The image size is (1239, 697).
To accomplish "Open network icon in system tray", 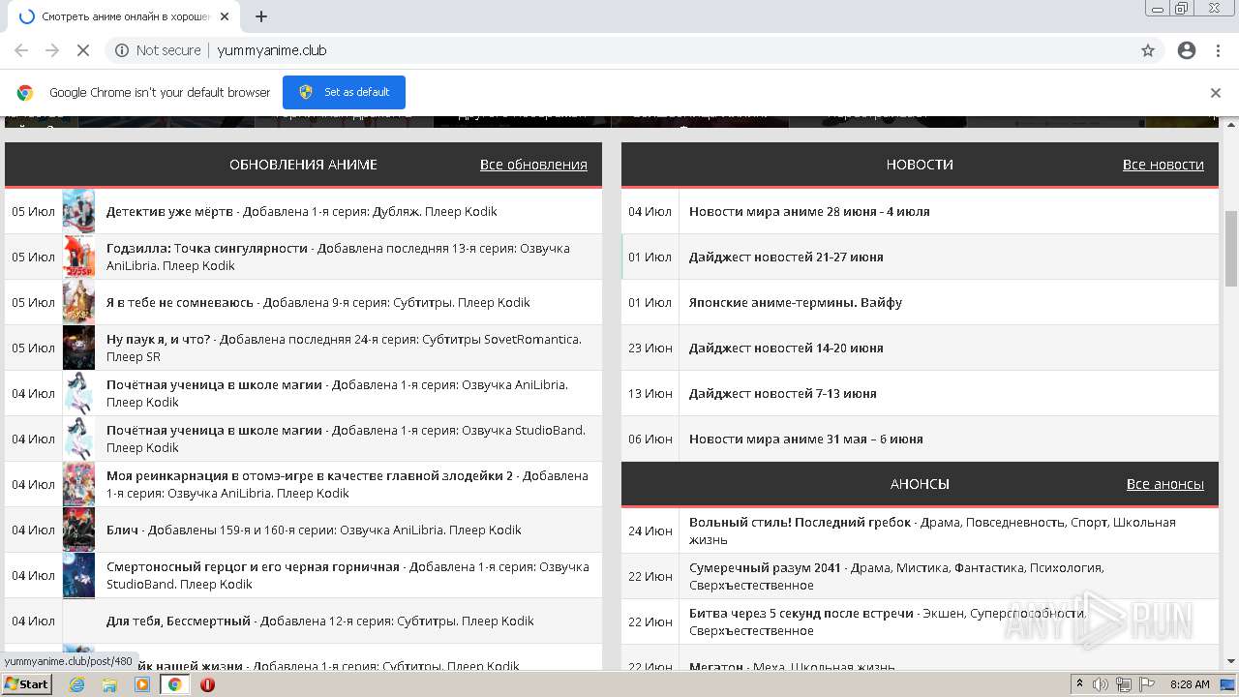I will [1124, 684].
